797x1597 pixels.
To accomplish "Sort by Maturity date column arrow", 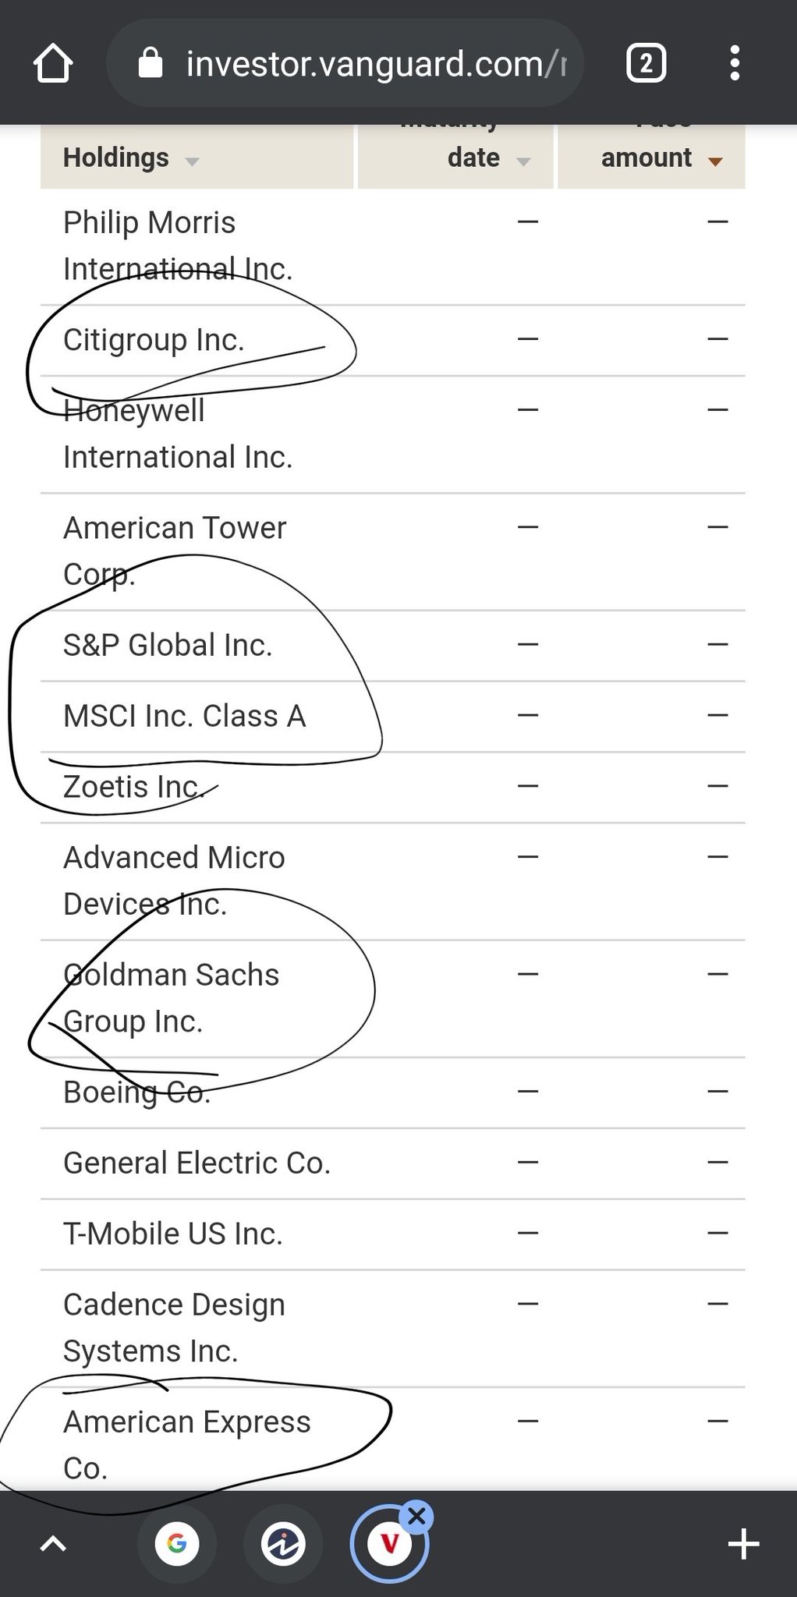I will 524,161.
